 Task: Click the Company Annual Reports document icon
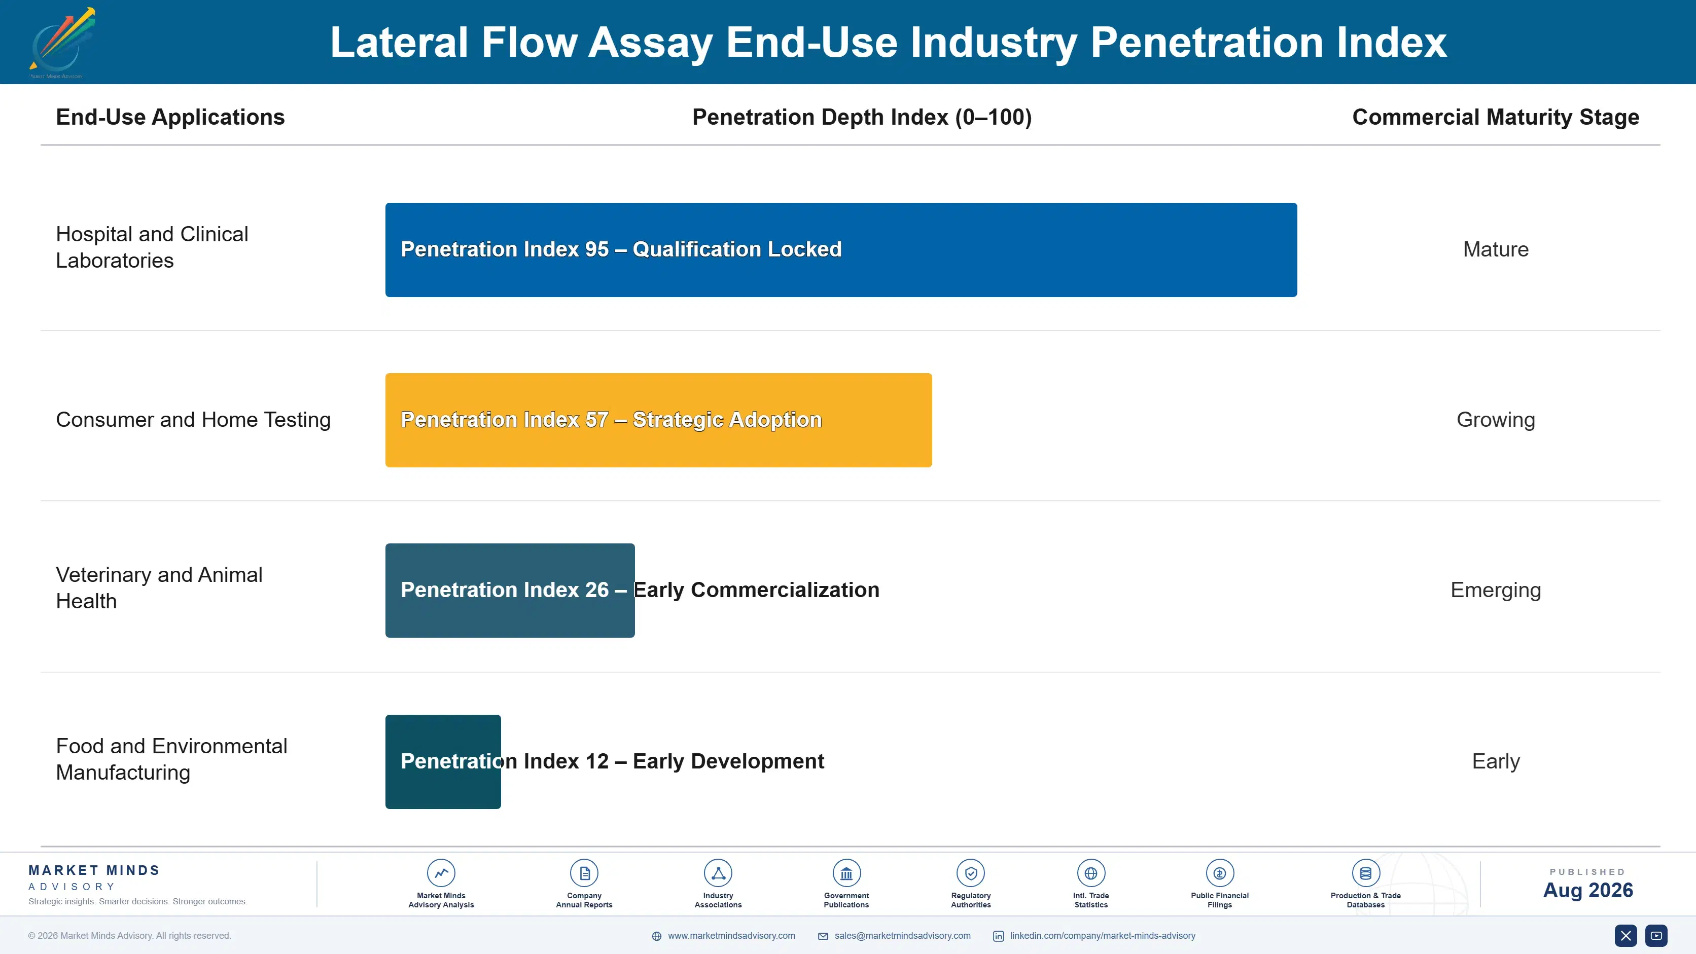click(x=584, y=873)
